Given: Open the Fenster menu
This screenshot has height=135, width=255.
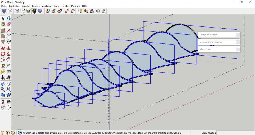Looking at the screenshot, I should coord(65,6).
